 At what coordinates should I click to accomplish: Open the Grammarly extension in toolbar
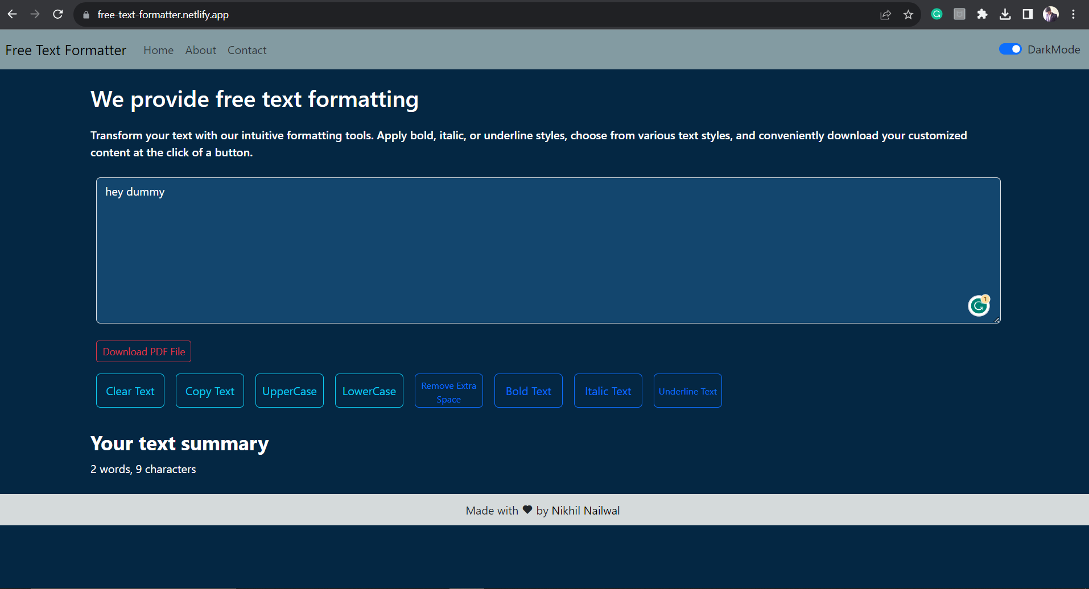click(x=937, y=14)
